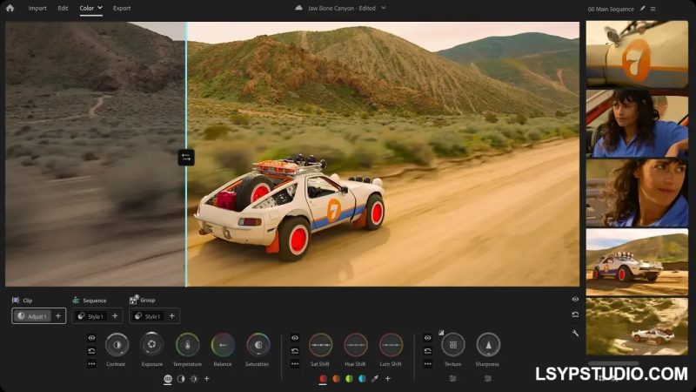Open advanced settings sliders below Texture
696x392 pixels.
(x=452, y=378)
